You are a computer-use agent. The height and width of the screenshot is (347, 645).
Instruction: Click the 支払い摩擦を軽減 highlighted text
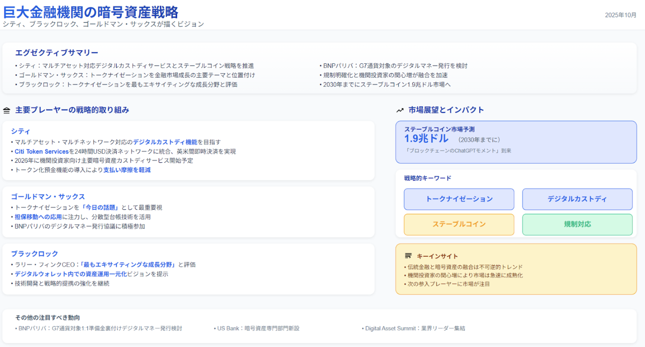[127, 170]
